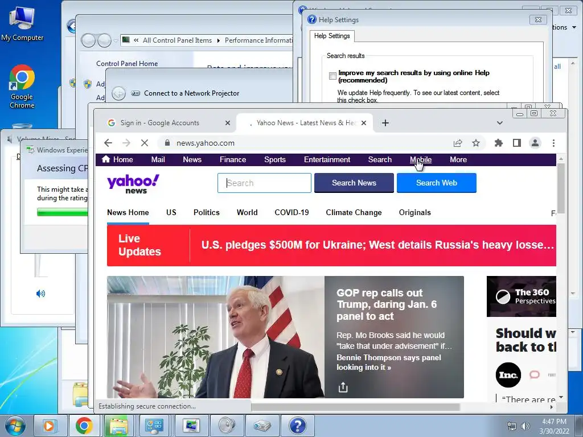Open Bennie Thompson says panel link
The height and width of the screenshot is (437, 583).
388,362
